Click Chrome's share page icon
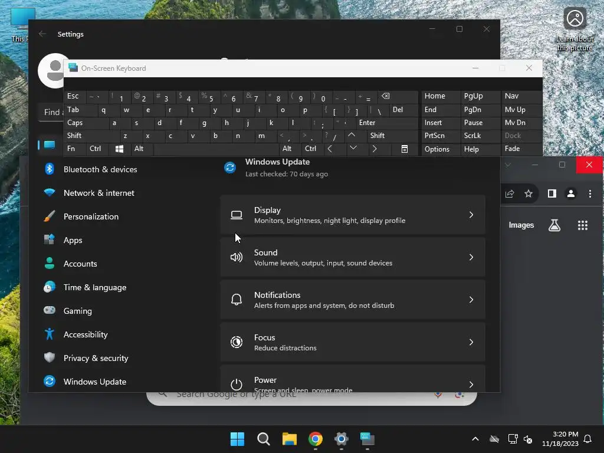Image resolution: width=604 pixels, height=453 pixels. point(510,193)
